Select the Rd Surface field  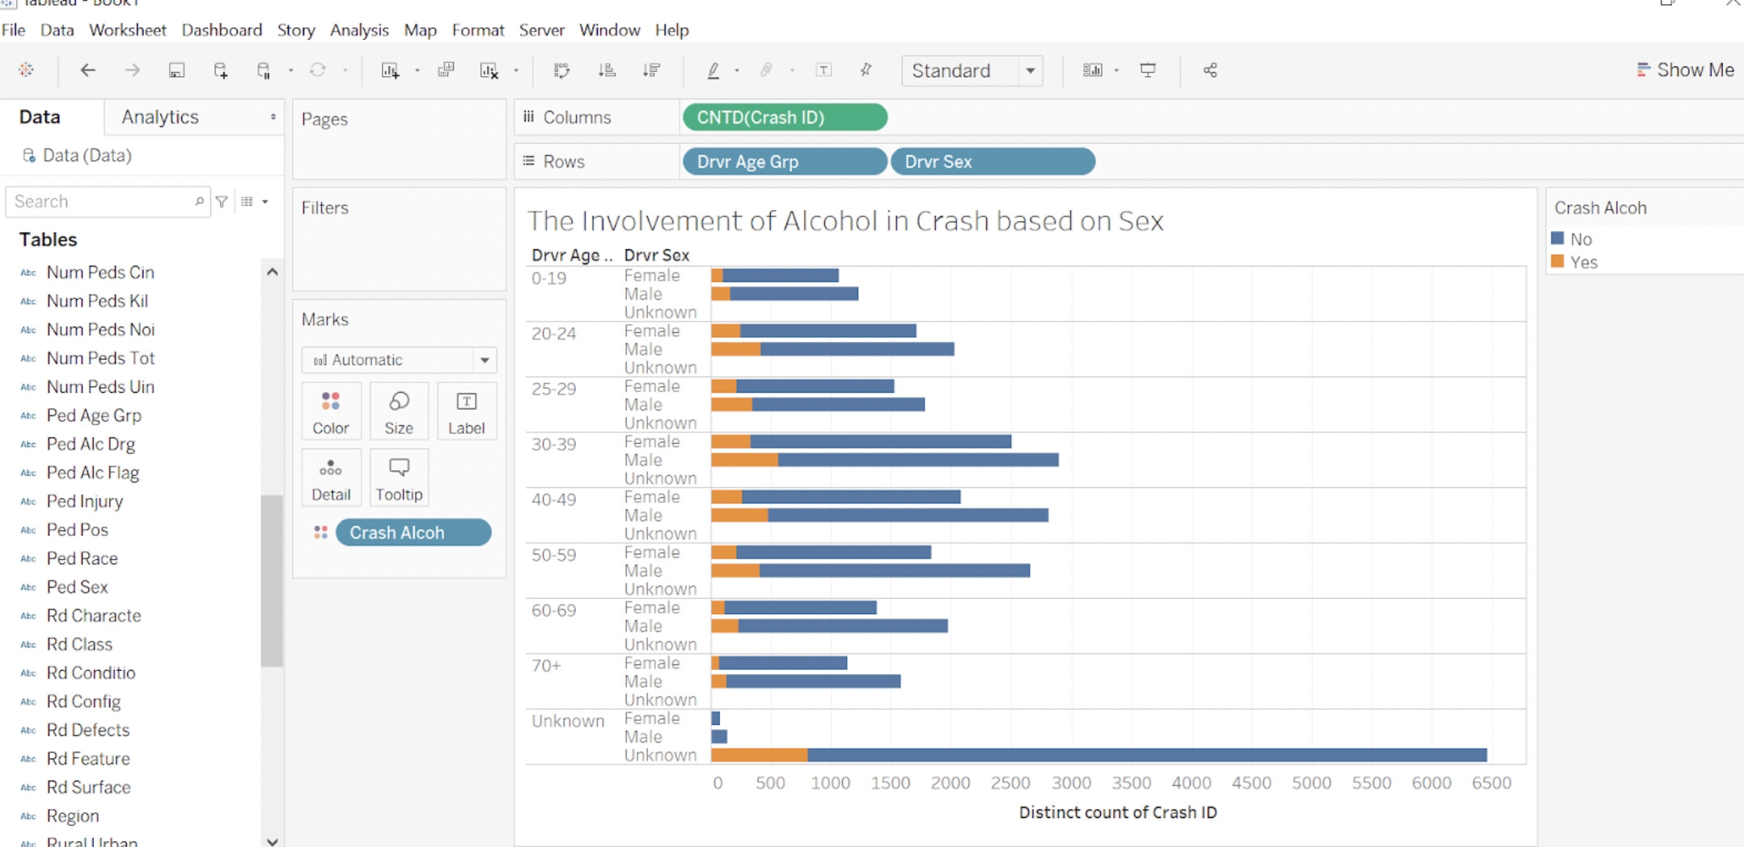click(x=88, y=787)
